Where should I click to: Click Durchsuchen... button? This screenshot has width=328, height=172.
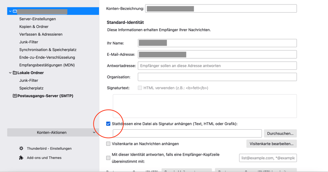tap(280, 133)
